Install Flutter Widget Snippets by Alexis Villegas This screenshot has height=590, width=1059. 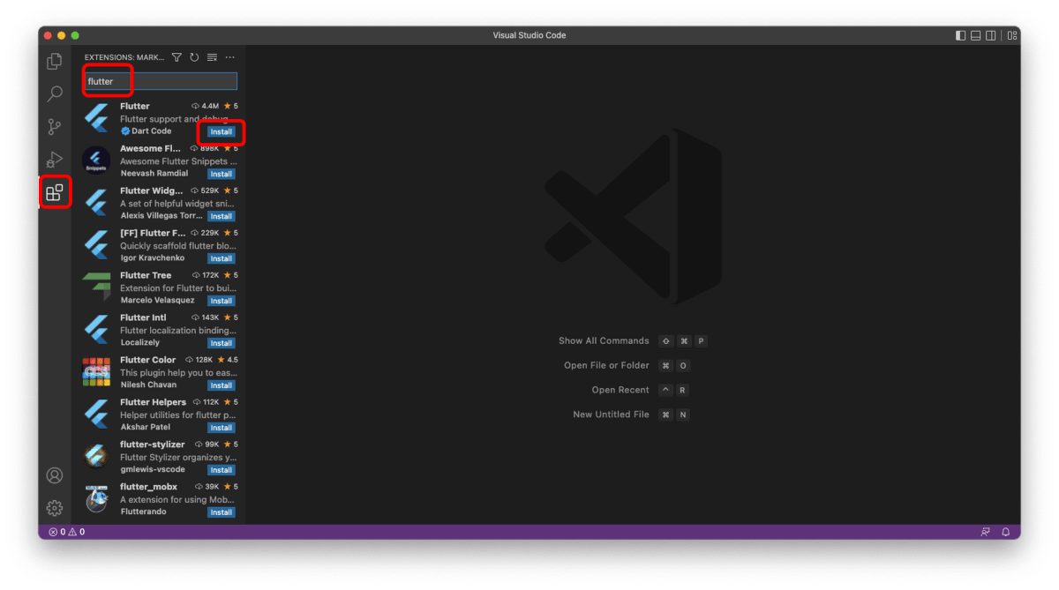click(x=222, y=216)
